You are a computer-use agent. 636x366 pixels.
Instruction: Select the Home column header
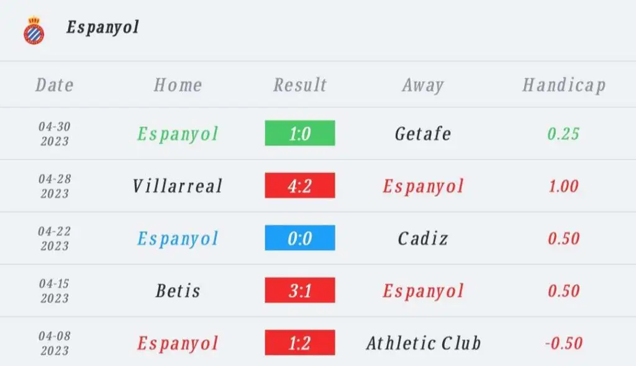pos(178,85)
